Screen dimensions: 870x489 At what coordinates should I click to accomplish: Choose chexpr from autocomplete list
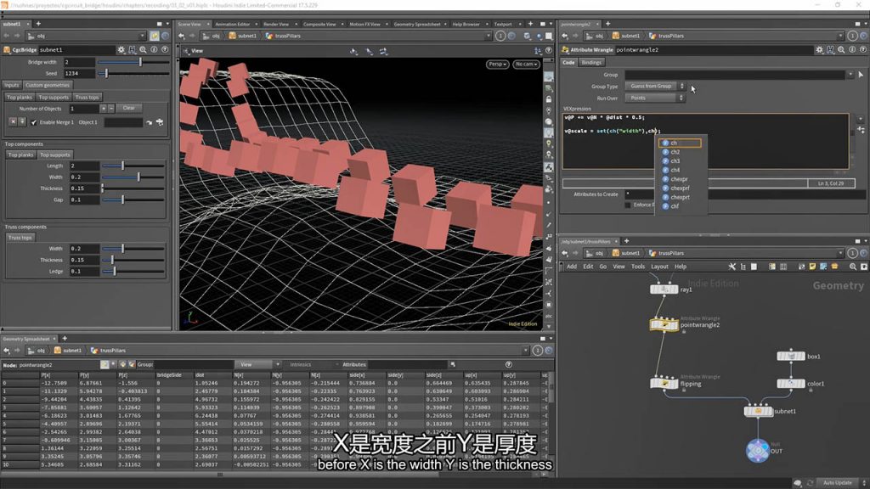tap(680, 179)
